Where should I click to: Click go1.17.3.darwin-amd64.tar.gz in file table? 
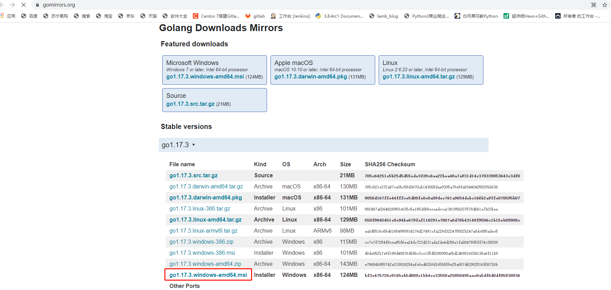pyautogui.click(x=206, y=187)
